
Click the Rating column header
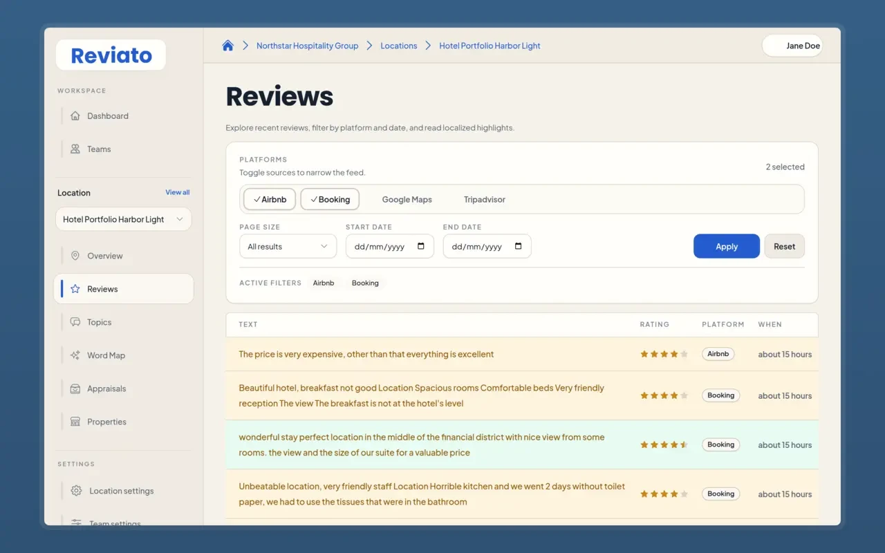[x=654, y=324]
